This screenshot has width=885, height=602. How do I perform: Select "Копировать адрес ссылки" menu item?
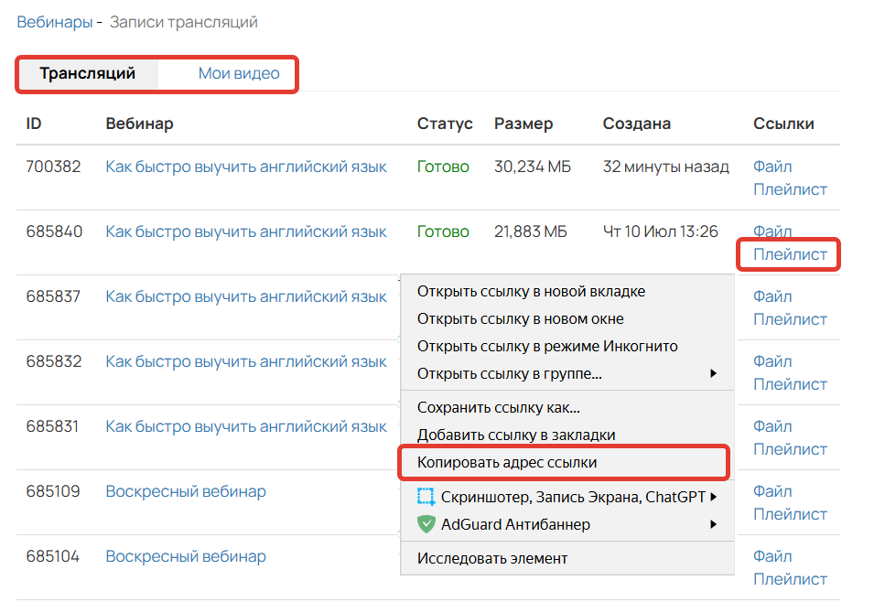click(507, 462)
